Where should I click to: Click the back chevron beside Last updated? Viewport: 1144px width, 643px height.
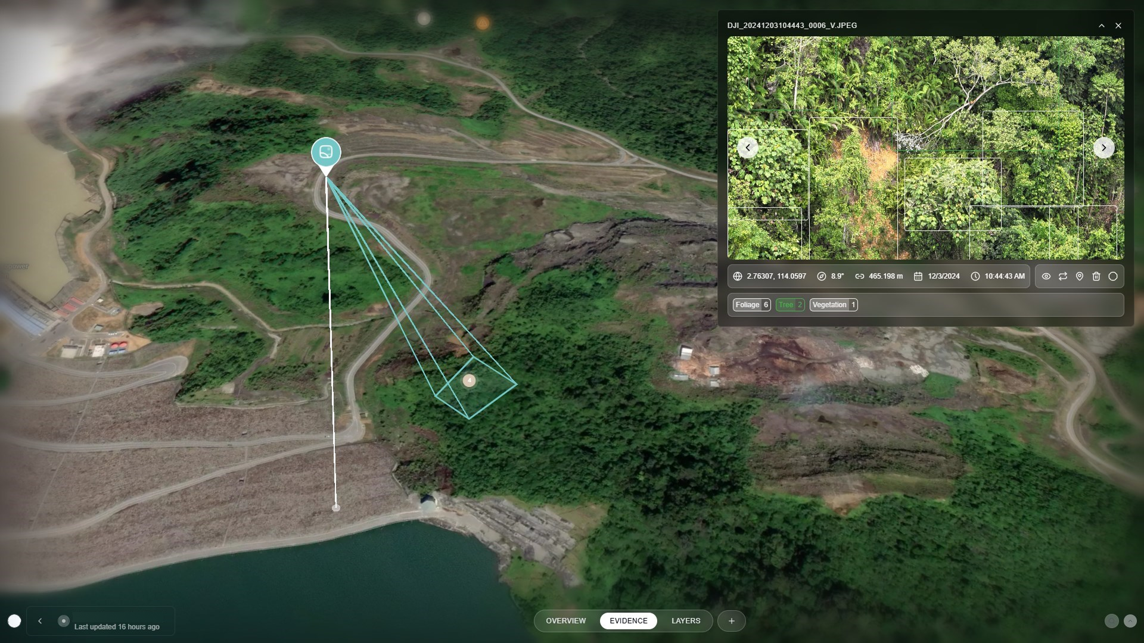pyautogui.click(x=40, y=621)
